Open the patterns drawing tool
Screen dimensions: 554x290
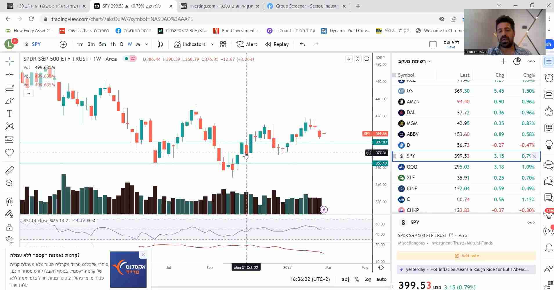9,126
